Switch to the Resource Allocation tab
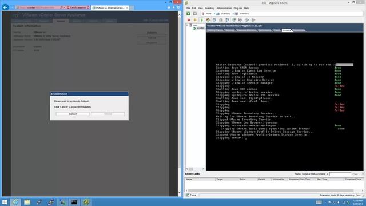 point(246,30)
